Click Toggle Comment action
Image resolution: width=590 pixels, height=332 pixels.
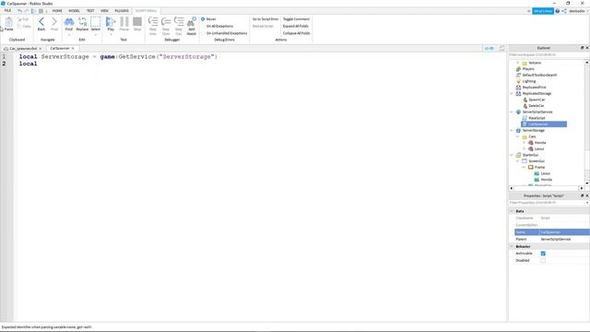point(296,19)
